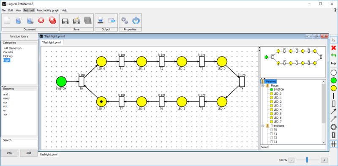Select the thick-bordered rectangle transition tool
Viewport: 338px width, 166px height.
pos(333,135)
